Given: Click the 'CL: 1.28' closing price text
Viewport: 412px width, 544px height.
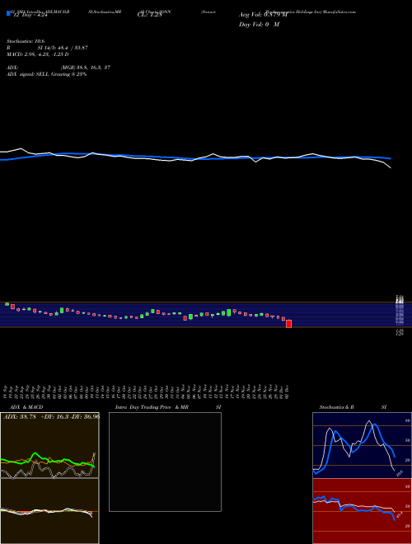Looking at the screenshot, I should click(x=149, y=15).
